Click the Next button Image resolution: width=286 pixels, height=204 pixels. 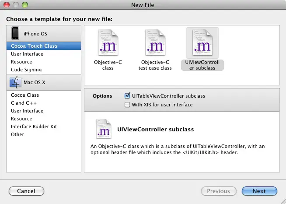259,191
